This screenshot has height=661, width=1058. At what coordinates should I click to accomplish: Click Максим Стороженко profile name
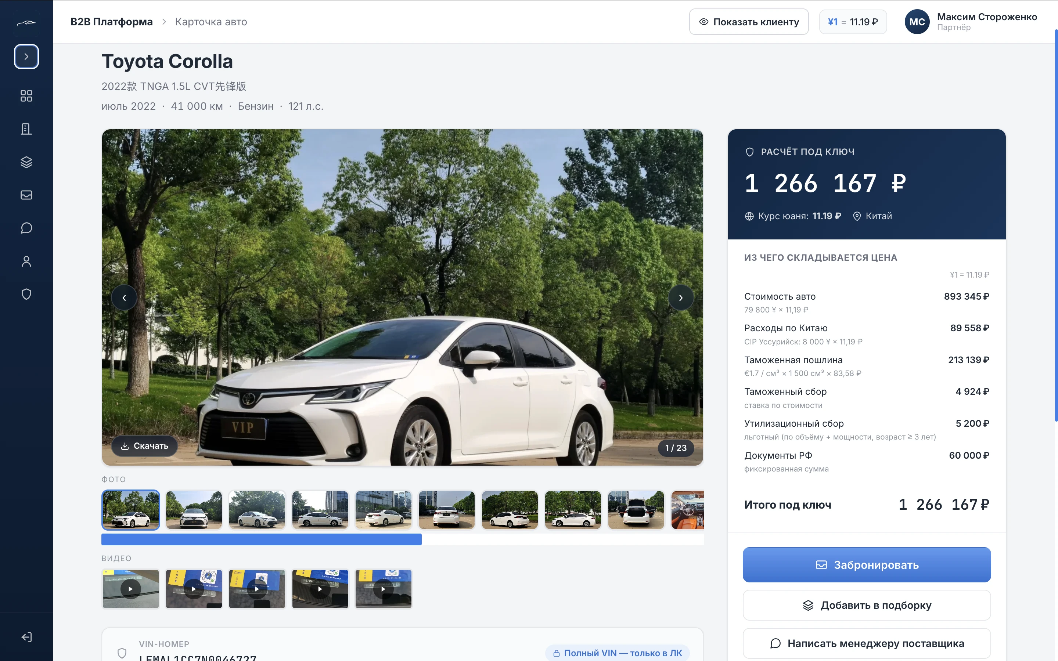(x=987, y=17)
